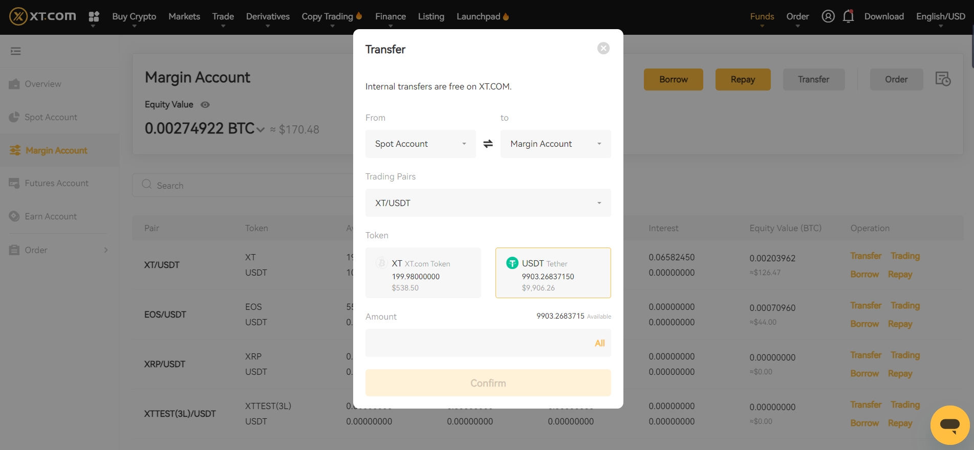Open the Order top menu
Image resolution: width=974 pixels, height=450 pixels.
click(x=797, y=16)
